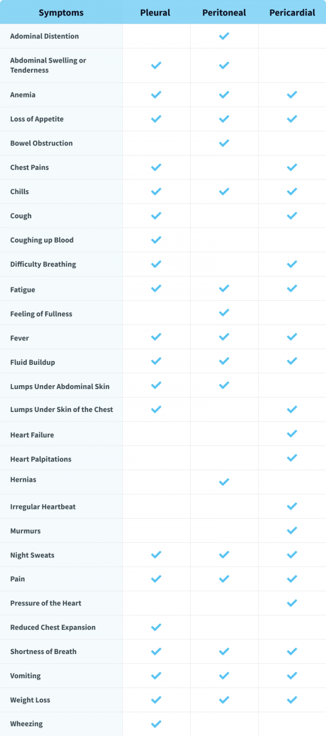Click the Pericardial checkmark for Heart Failure

[x=292, y=434]
